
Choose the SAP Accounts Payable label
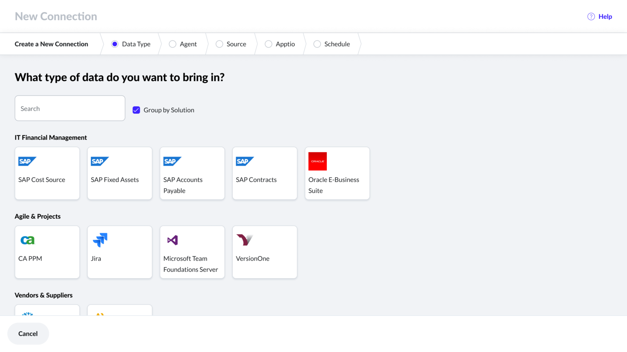pos(183,185)
